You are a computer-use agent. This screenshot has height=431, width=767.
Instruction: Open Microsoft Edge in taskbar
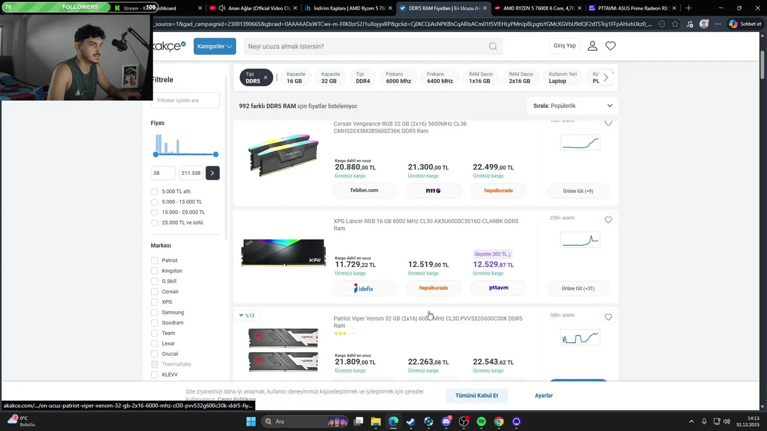[x=393, y=421]
